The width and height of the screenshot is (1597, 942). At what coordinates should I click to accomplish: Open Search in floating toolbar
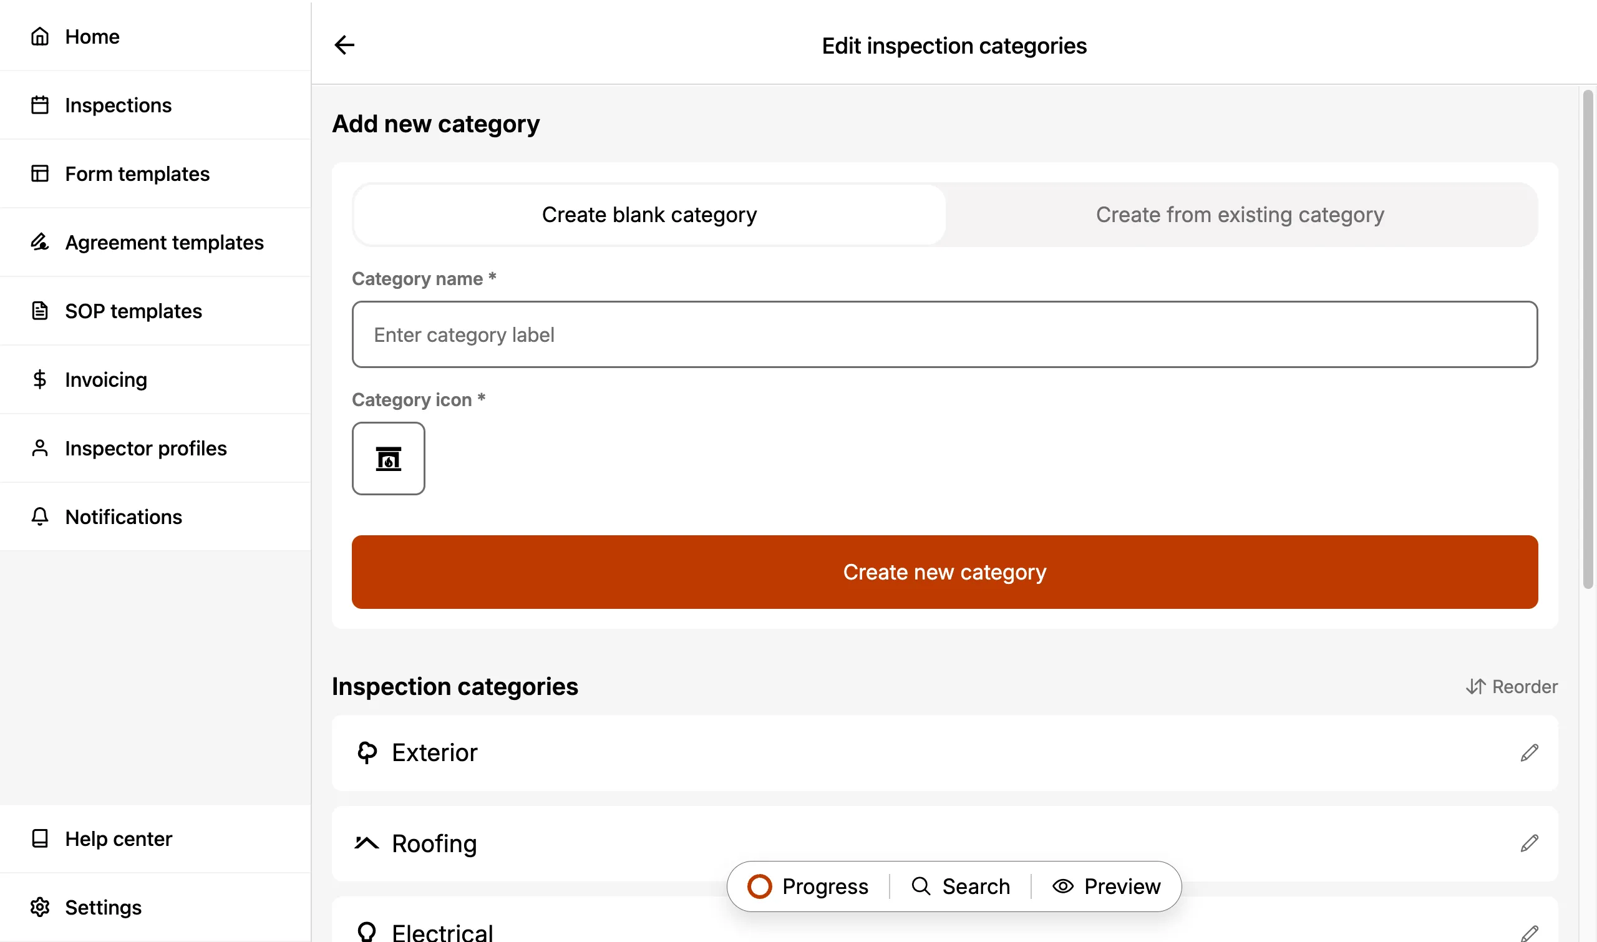pos(960,886)
